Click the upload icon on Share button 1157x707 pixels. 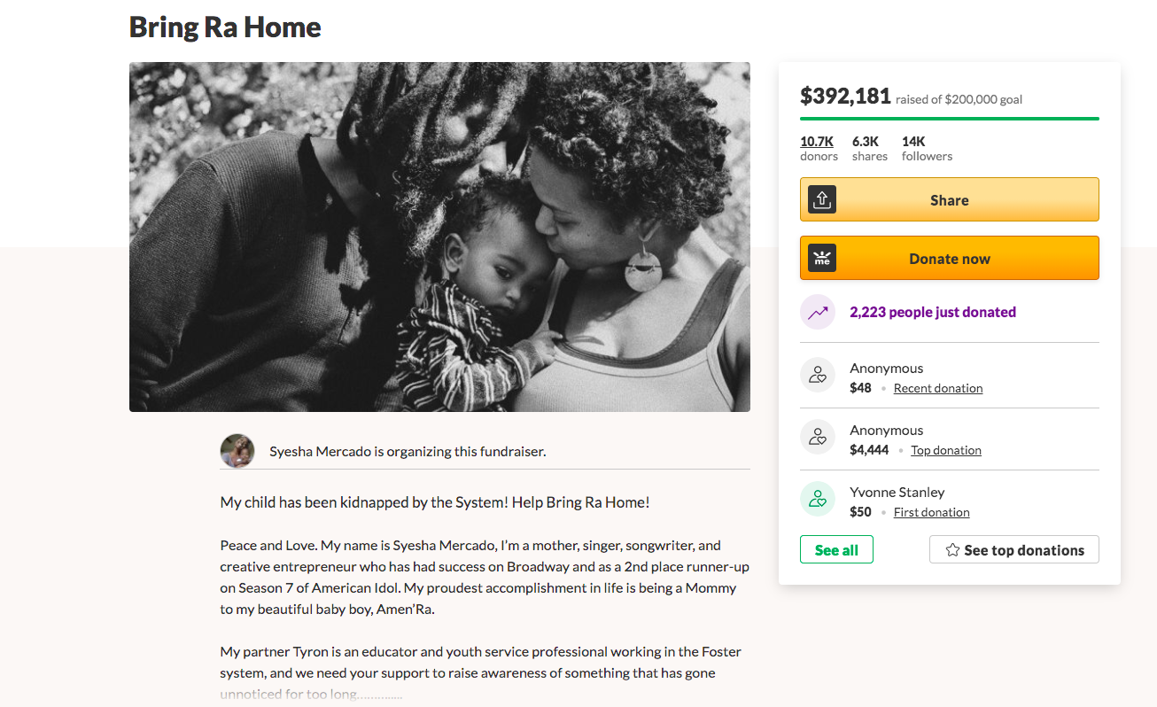pyautogui.click(x=822, y=199)
